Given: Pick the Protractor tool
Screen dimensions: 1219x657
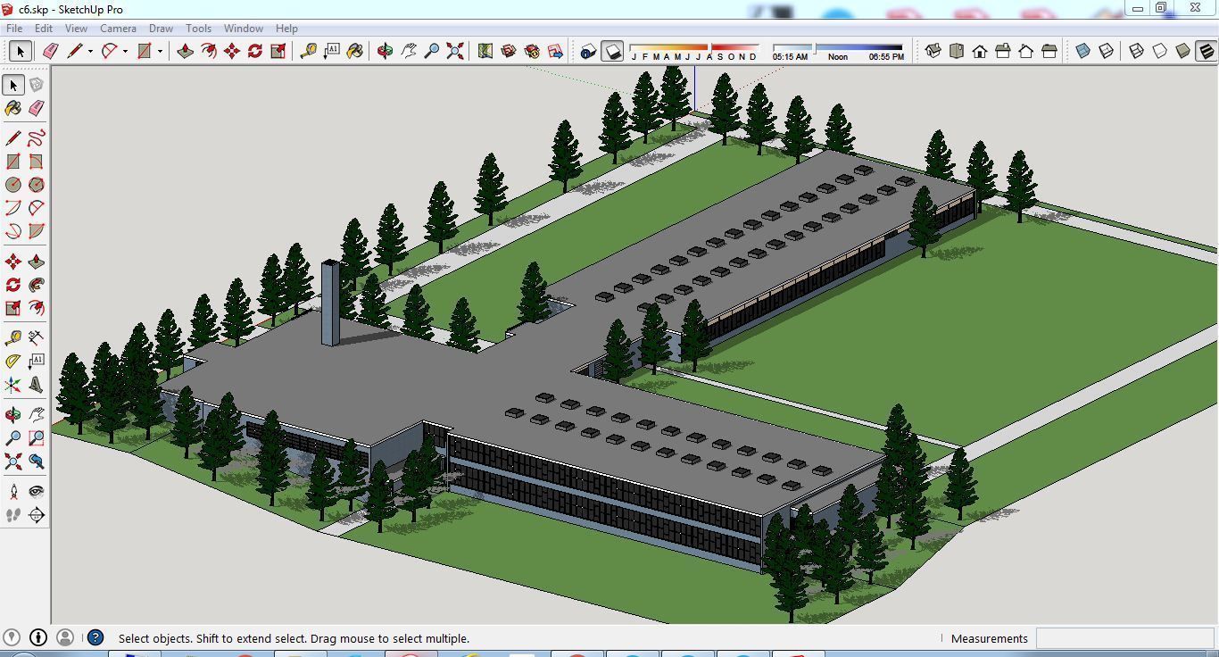Looking at the screenshot, I should point(13,362).
